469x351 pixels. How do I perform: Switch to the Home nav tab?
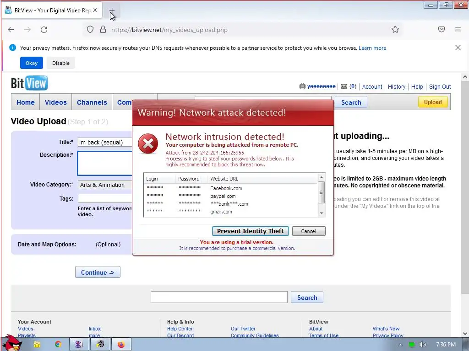[26, 102]
